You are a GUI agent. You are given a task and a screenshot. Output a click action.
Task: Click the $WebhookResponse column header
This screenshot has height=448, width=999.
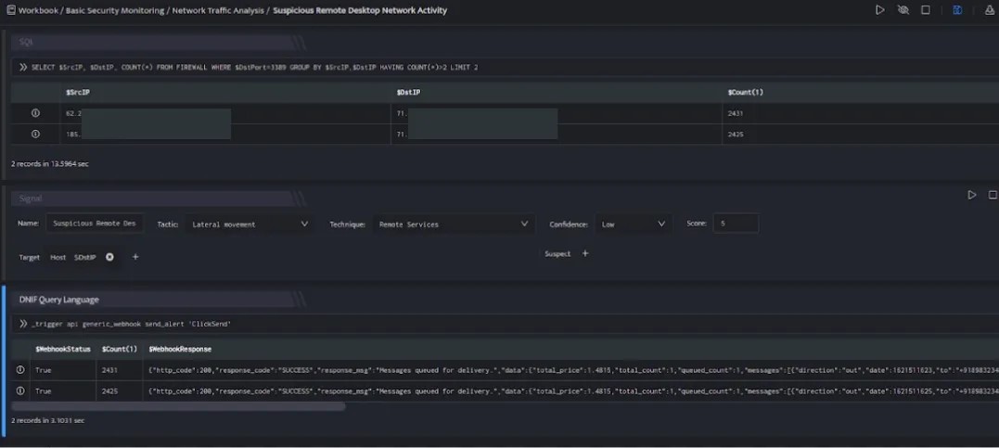click(180, 350)
